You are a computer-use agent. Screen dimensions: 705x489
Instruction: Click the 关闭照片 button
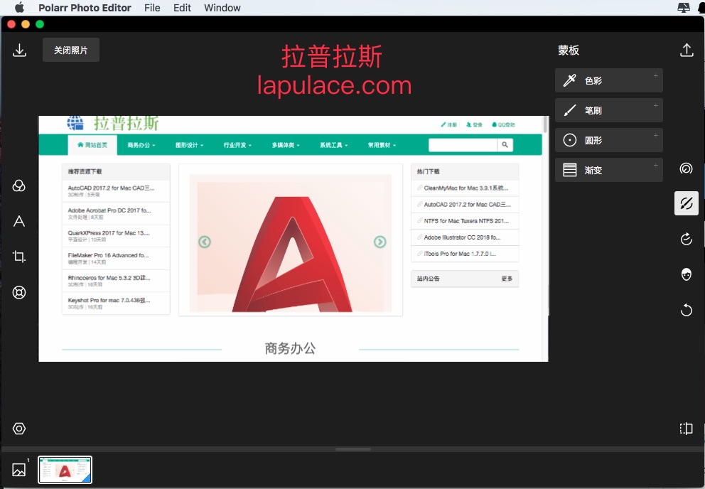click(71, 50)
